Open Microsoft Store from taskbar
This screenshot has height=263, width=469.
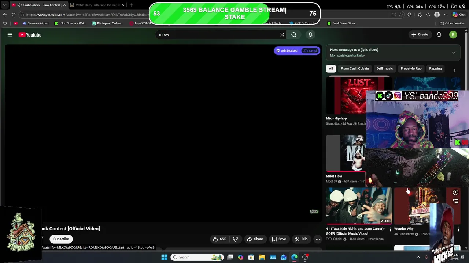(x=251, y=257)
